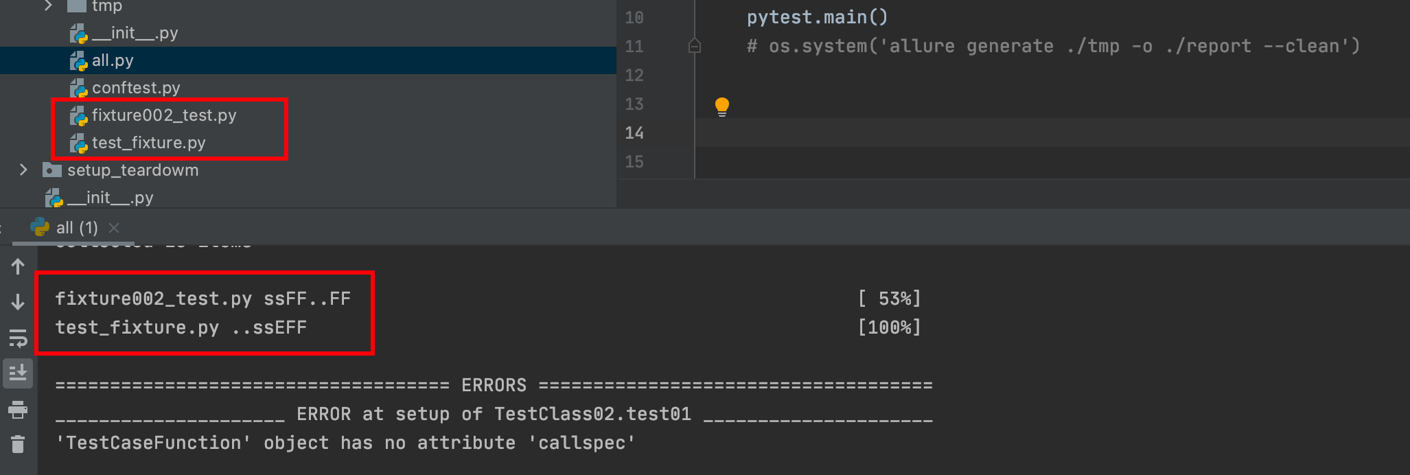Click the down arrow in the run toolbar
Screen dimensions: 1410x475
tap(18, 302)
